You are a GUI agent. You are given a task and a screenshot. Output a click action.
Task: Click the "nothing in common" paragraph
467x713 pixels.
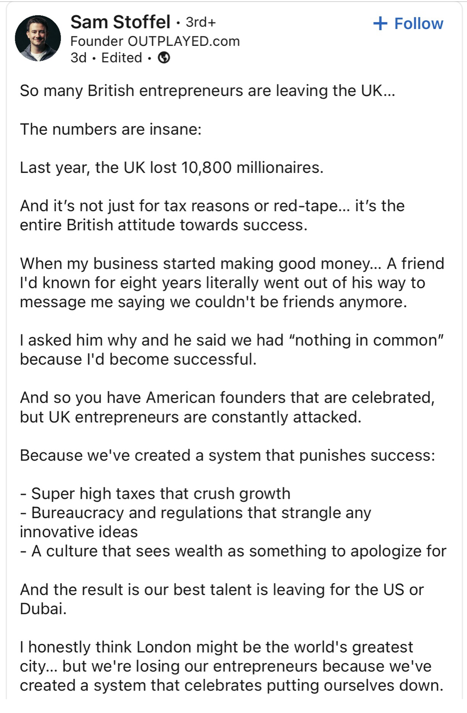pos(232,350)
